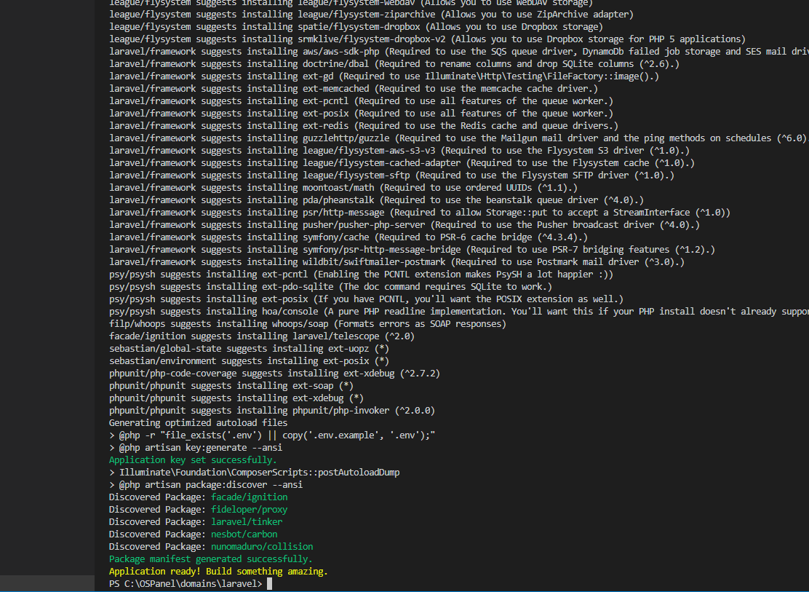Image resolution: width=809 pixels, height=592 pixels.
Task: Click the "ext-redis" Redis cache suggestion line
Action: click(364, 125)
